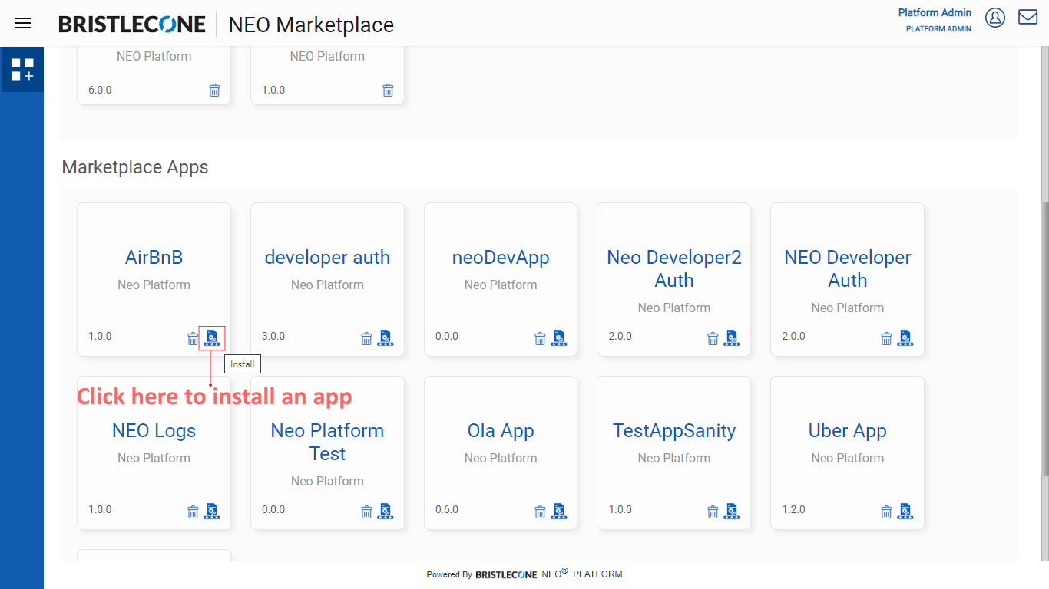
Task: Install the NEO Developer Auth app
Action: click(905, 337)
